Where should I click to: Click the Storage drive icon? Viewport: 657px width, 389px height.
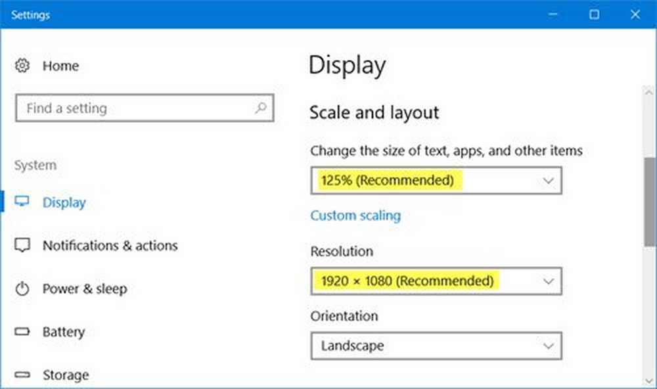22,375
